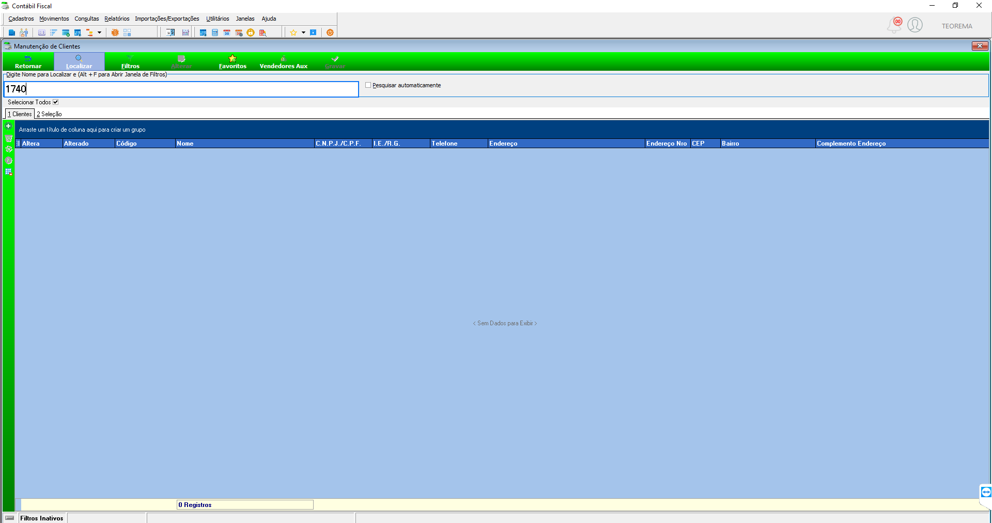Open the Relatórios menu
The height and width of the screenshot is (523, 992).
(117, 19)
